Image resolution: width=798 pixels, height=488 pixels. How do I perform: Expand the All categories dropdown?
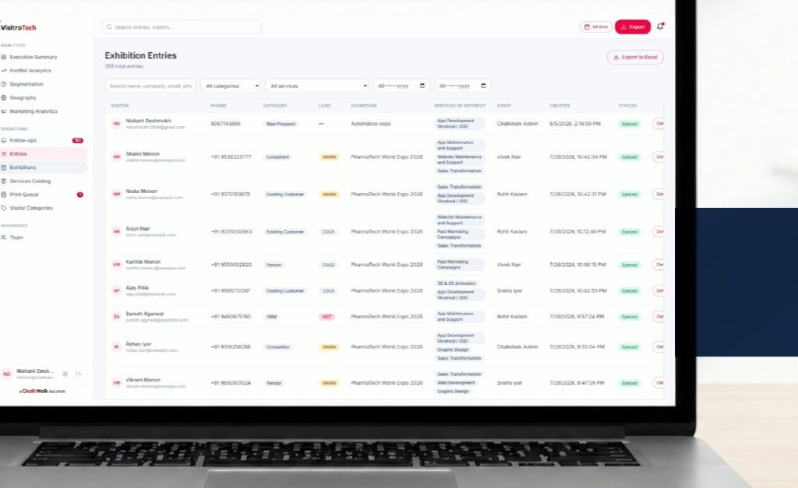(x=231, y=86)
